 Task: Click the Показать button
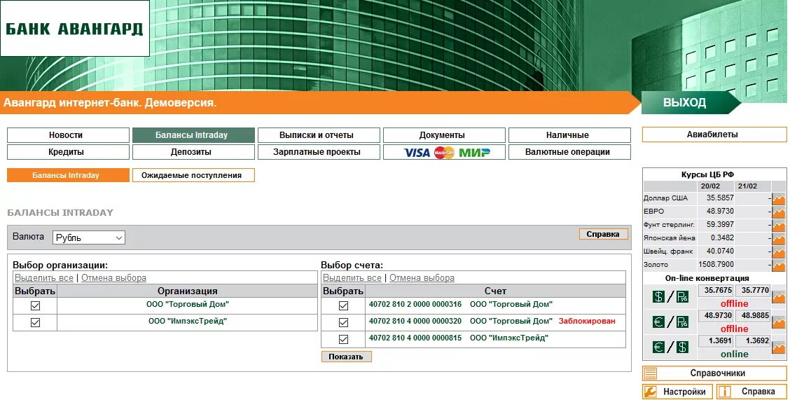(x=346, y=357)
